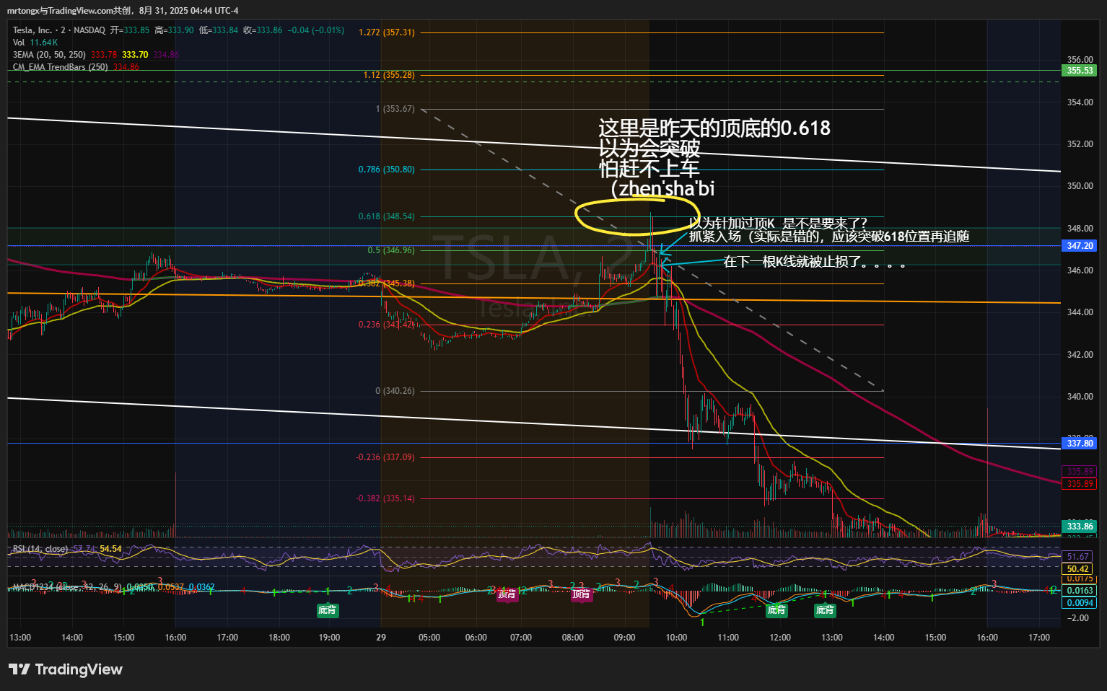The height and width of the screenshot is (691, 1107).
Task: Click the yellow RSI value 54.54 in the legend
Action: click(x=110, y=549)
